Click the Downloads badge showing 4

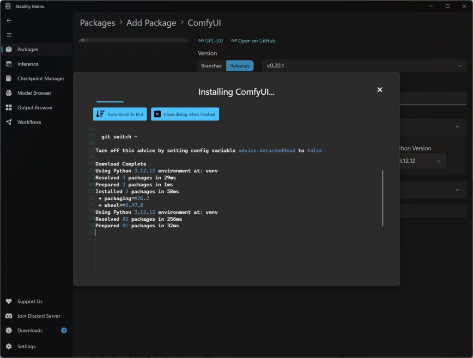(64, 330)
